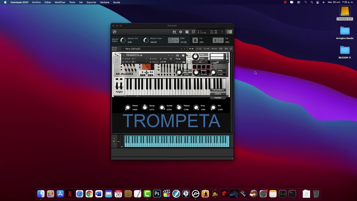Screen dimensions: 357x201
Task: Click the A3 reference note field
Action: [x=221, y=40]
